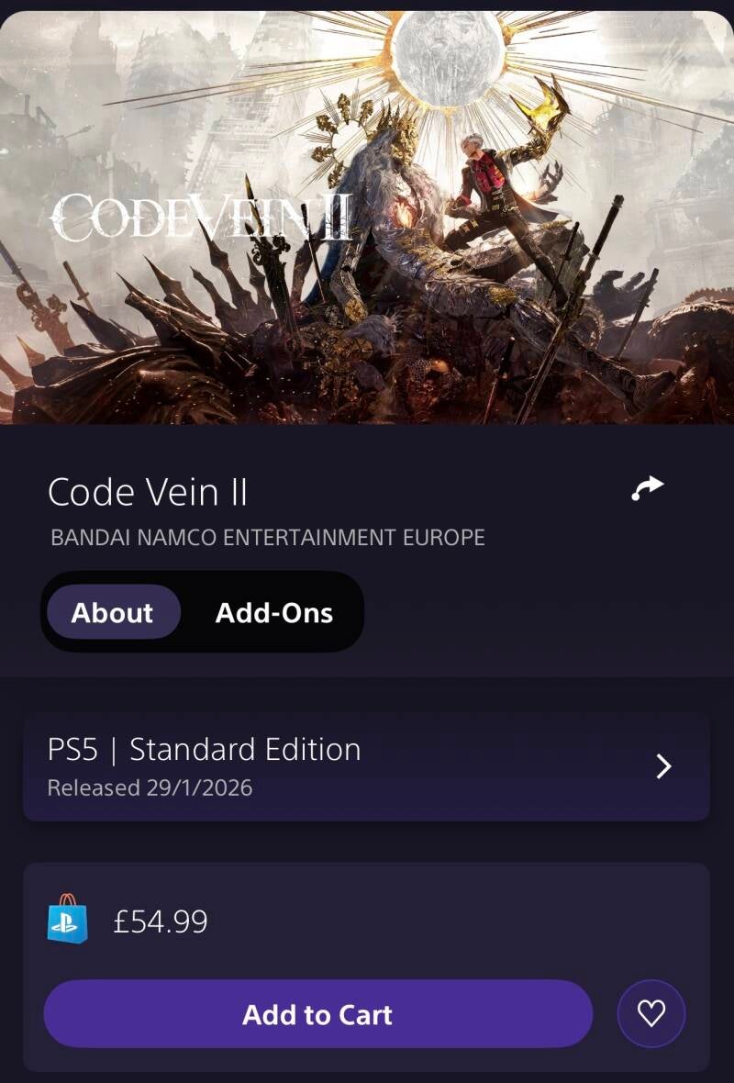Open the PS5 Standard Edition selector
The image size is (734, 1083).
pyautogui.click(x=365, y=766)
